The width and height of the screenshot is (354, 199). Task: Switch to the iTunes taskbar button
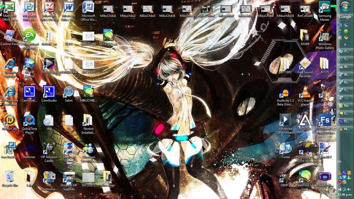(345, 51)
